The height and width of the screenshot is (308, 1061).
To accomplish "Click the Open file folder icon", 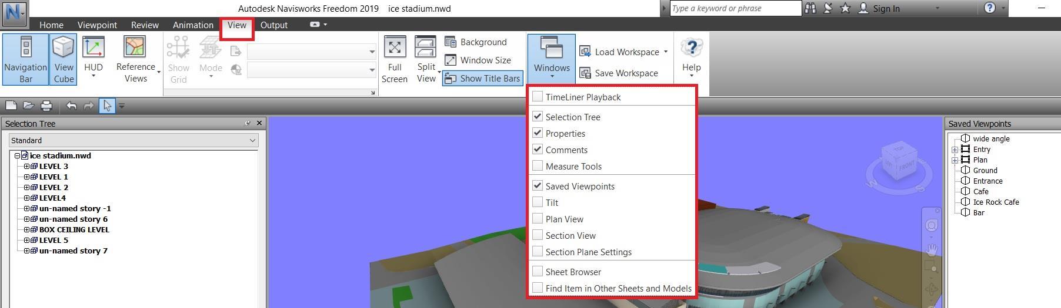I will coord(28,106).
